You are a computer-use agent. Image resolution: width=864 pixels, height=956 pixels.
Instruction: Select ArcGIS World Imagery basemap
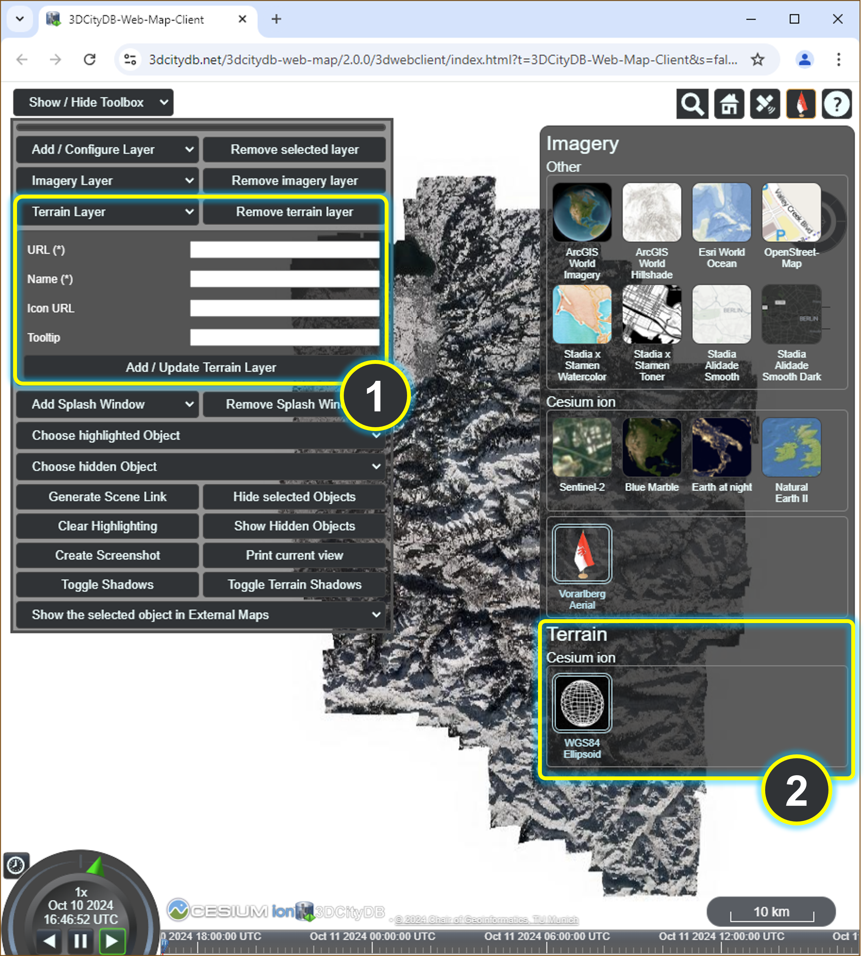582,212
